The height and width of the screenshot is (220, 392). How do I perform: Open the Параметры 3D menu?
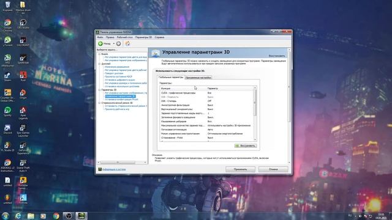coord(143,37)
